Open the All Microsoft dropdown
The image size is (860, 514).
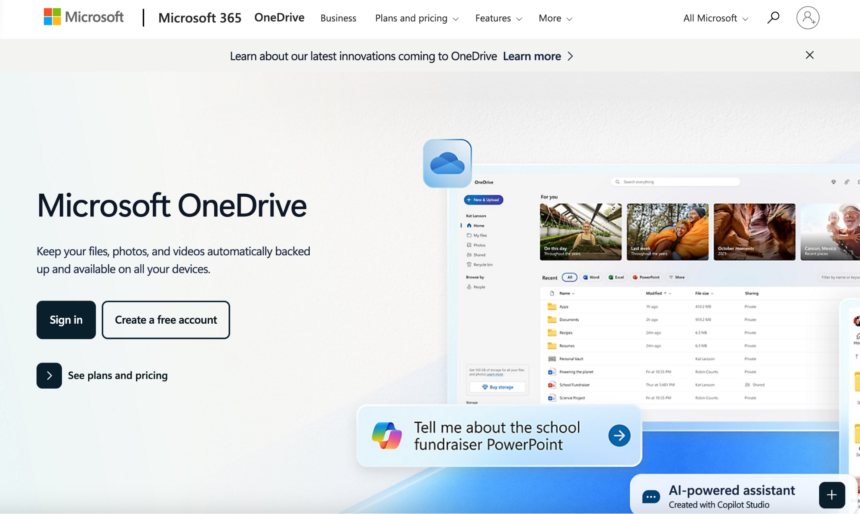coord(715,18)
